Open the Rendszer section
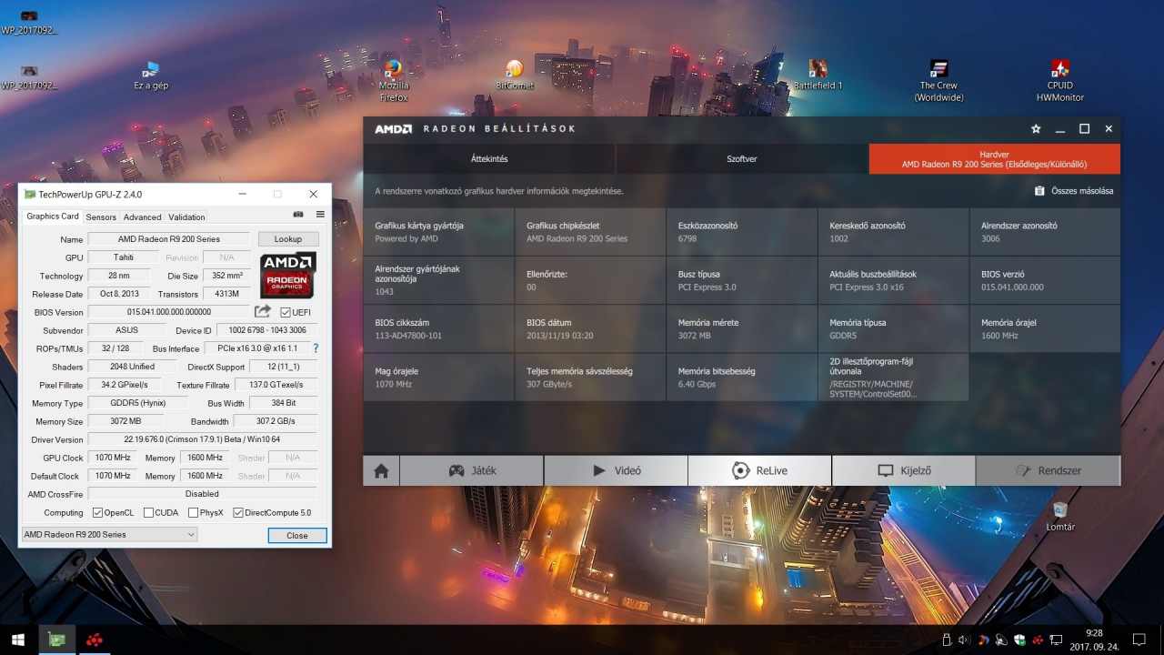The image size is (1164, 655). [x=1048, y=470]
